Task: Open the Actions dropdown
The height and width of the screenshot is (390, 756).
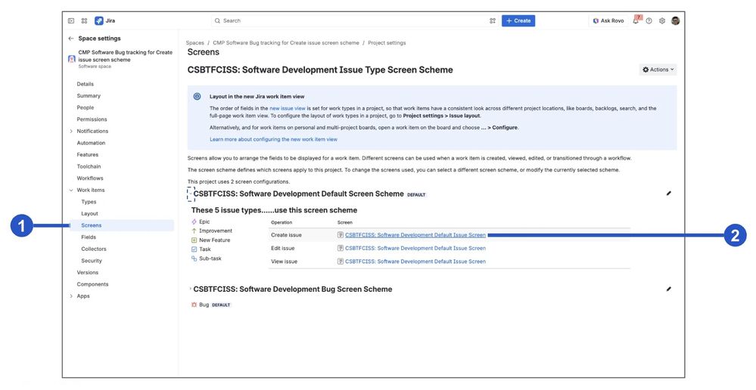Action: tap(658, 70)
